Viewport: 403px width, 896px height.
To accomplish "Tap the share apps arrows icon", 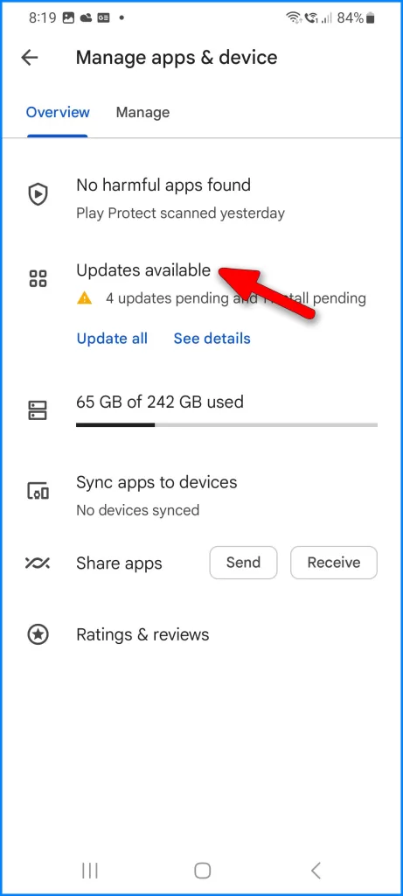I will coord(38,563).
